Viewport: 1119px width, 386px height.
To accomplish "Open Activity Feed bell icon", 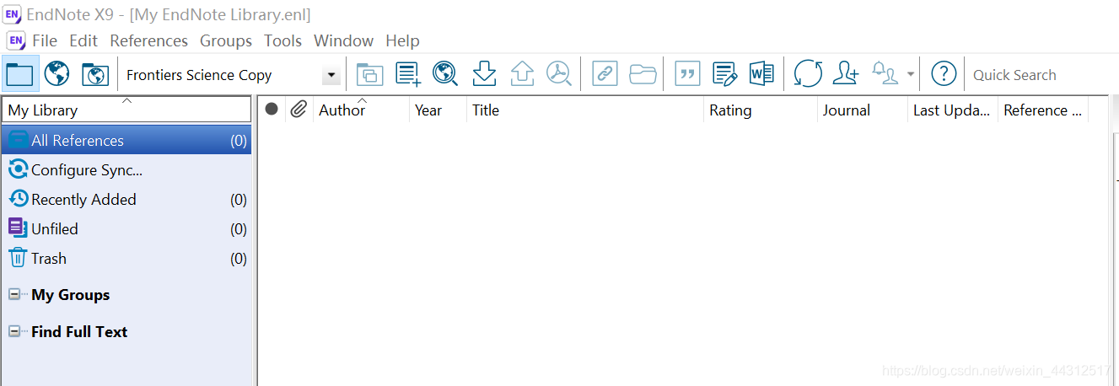I will coord(885,74).
